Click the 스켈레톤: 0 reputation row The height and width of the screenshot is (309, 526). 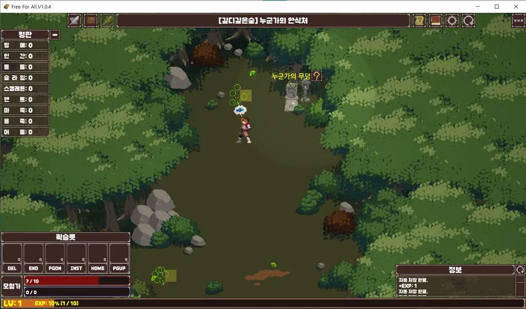(x=26, y=89)
